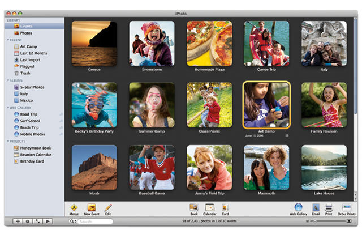Publish with the Web Gallery icon
Viewport: 362px width, 230px height.
tap(298, 207)
